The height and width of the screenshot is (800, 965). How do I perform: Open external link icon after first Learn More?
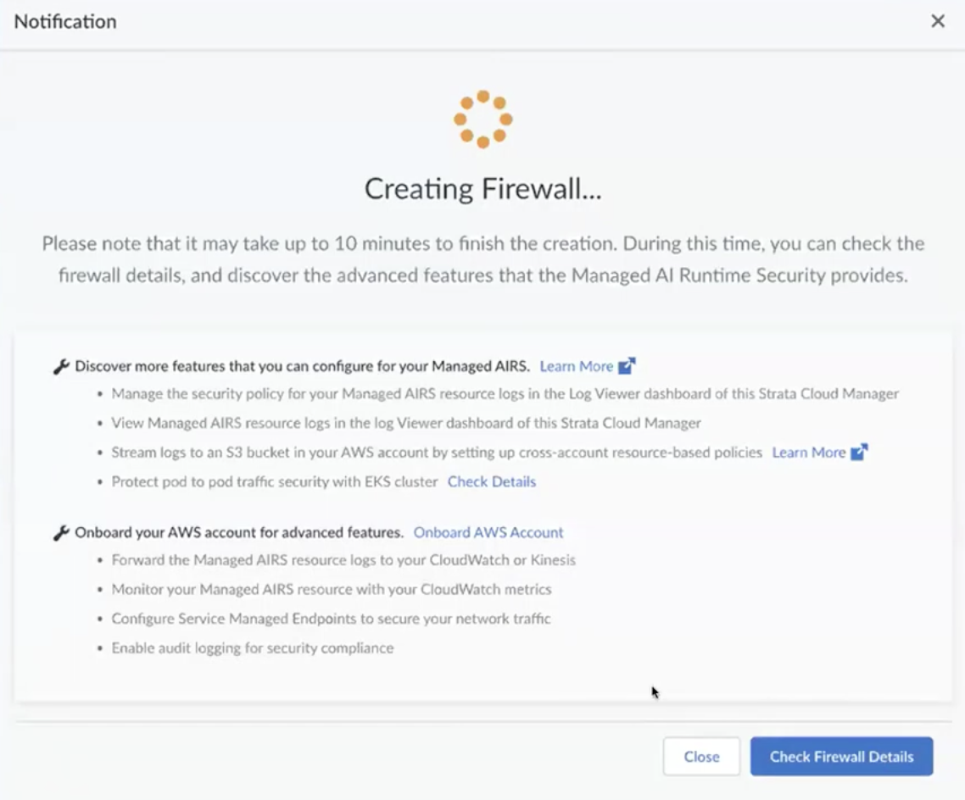coord(627,366)
